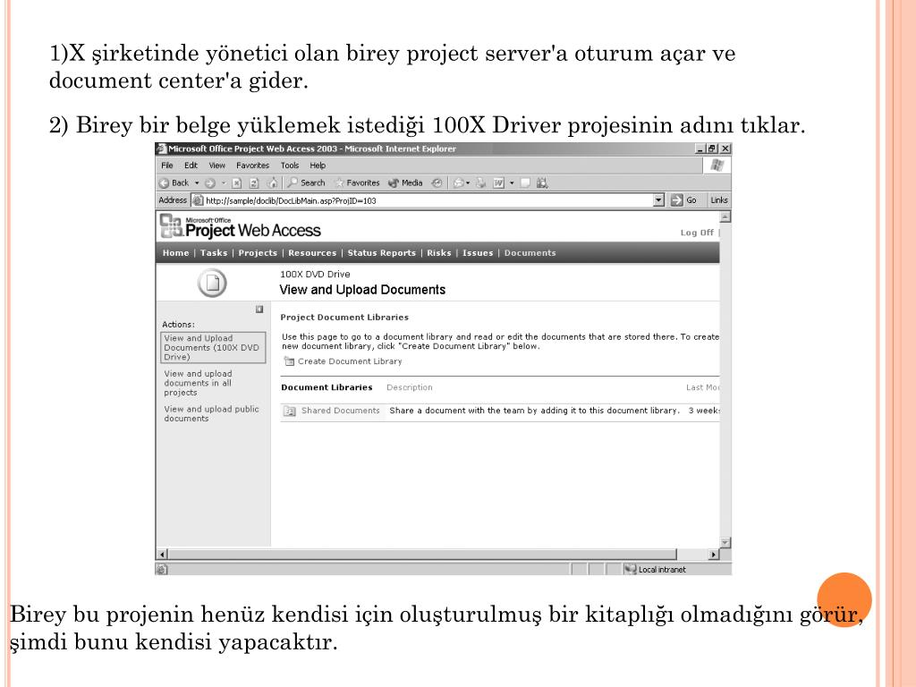Click the status bar page icon
Screen dimensions: 916x687
click(x=162, y=569)
